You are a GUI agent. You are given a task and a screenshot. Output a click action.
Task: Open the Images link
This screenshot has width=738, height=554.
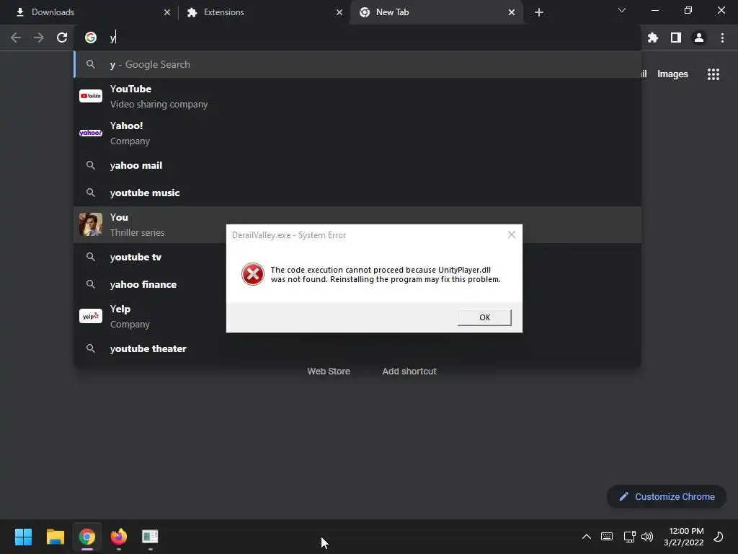tap(672, 74)
